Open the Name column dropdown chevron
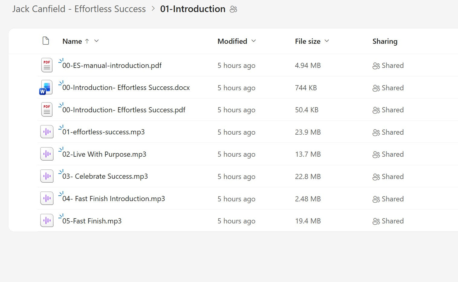458x282 pixels. tap(96, 41)
